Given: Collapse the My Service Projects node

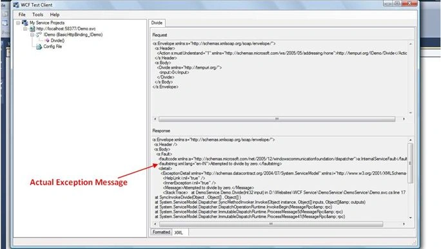Looking at the screenshot, I should point(18,23).
